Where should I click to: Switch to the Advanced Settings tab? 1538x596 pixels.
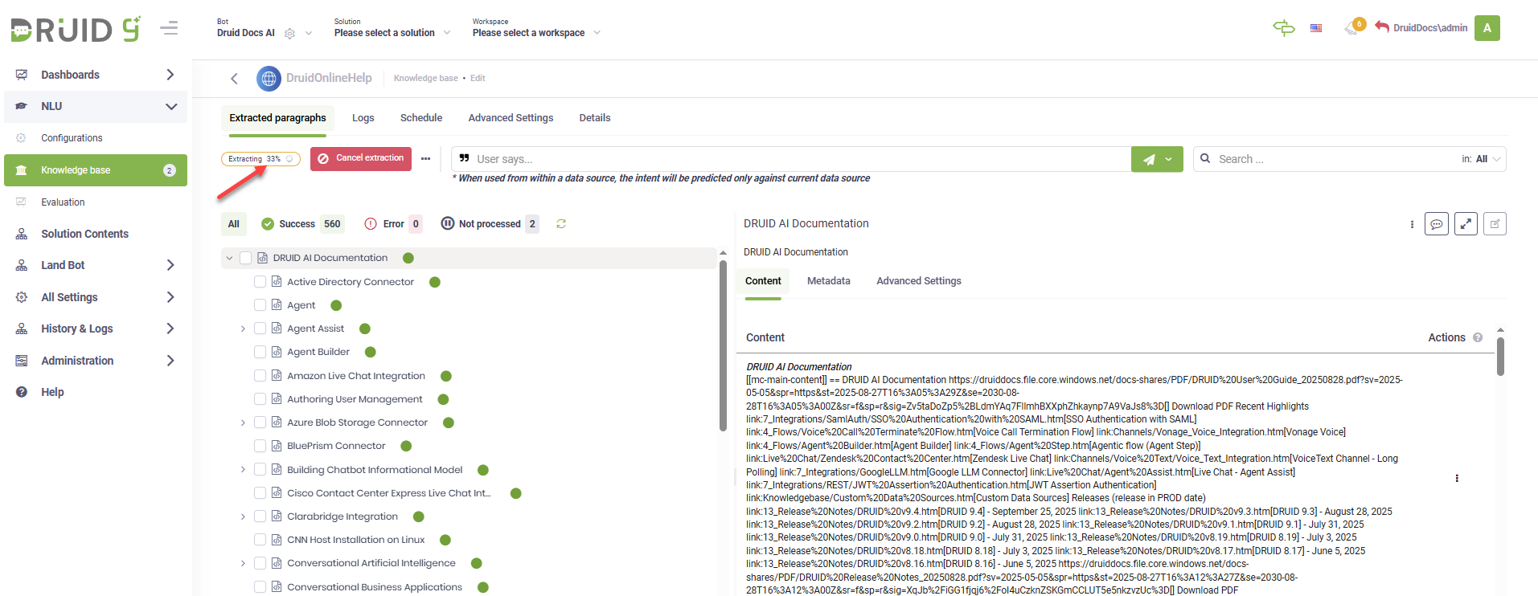(511, 118)
